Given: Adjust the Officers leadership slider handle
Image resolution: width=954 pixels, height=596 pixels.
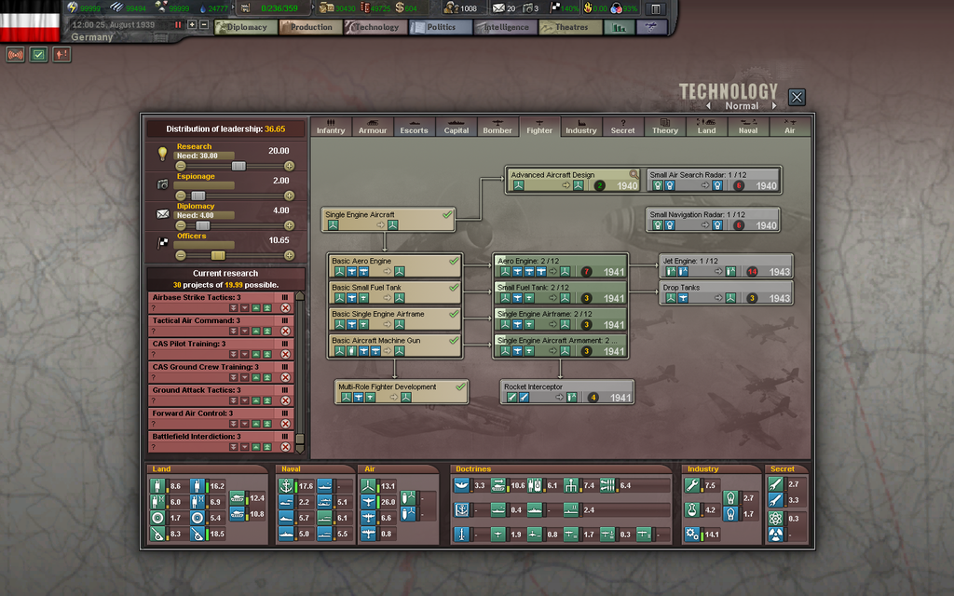Looking at the screenshot, I should [x=218, y=255].
